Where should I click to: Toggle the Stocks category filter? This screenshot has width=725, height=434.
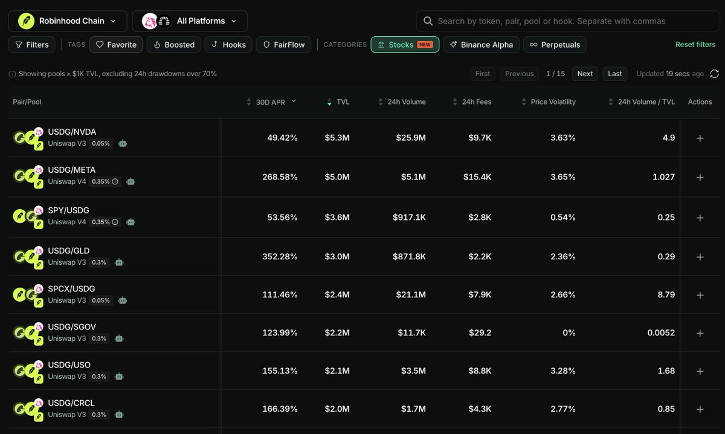405,45
